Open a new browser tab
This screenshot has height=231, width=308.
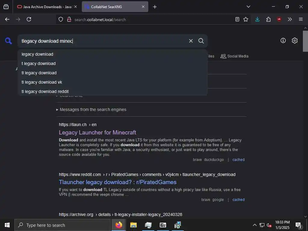tap(155, 7)
